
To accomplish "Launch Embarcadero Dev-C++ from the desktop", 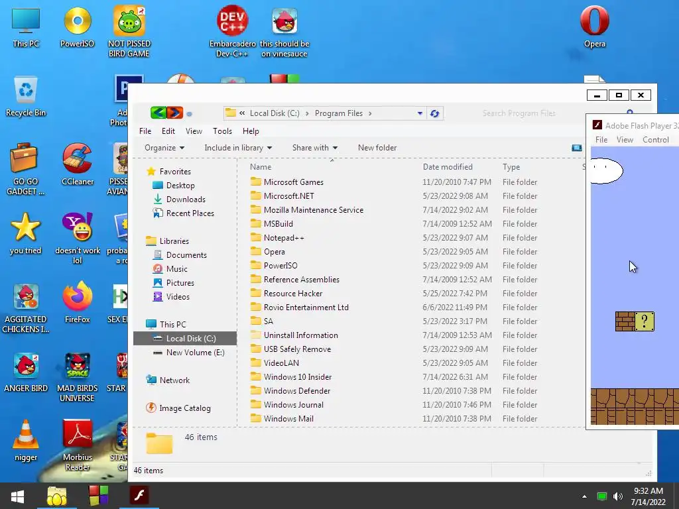I will (233, 32).
